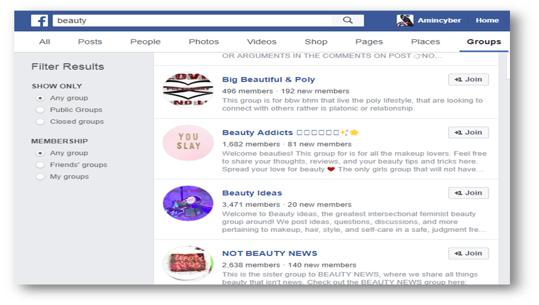Image resolution: width=539 pixels, height=305 pixels.
Task: Open the You Slay group avatar
Action: coord(188,142)
